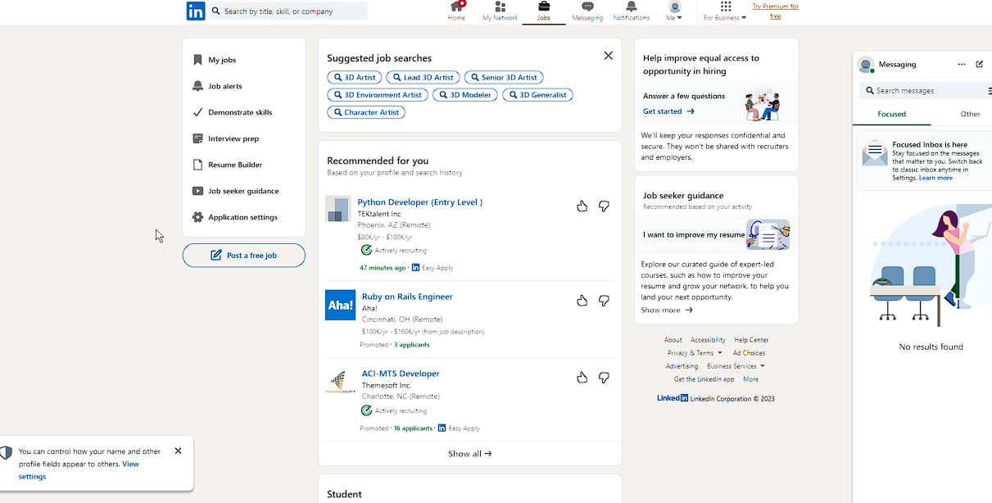Select the 3D Artist search suggestion
Viewport: 992px width, 503px height.
point(355,77)
